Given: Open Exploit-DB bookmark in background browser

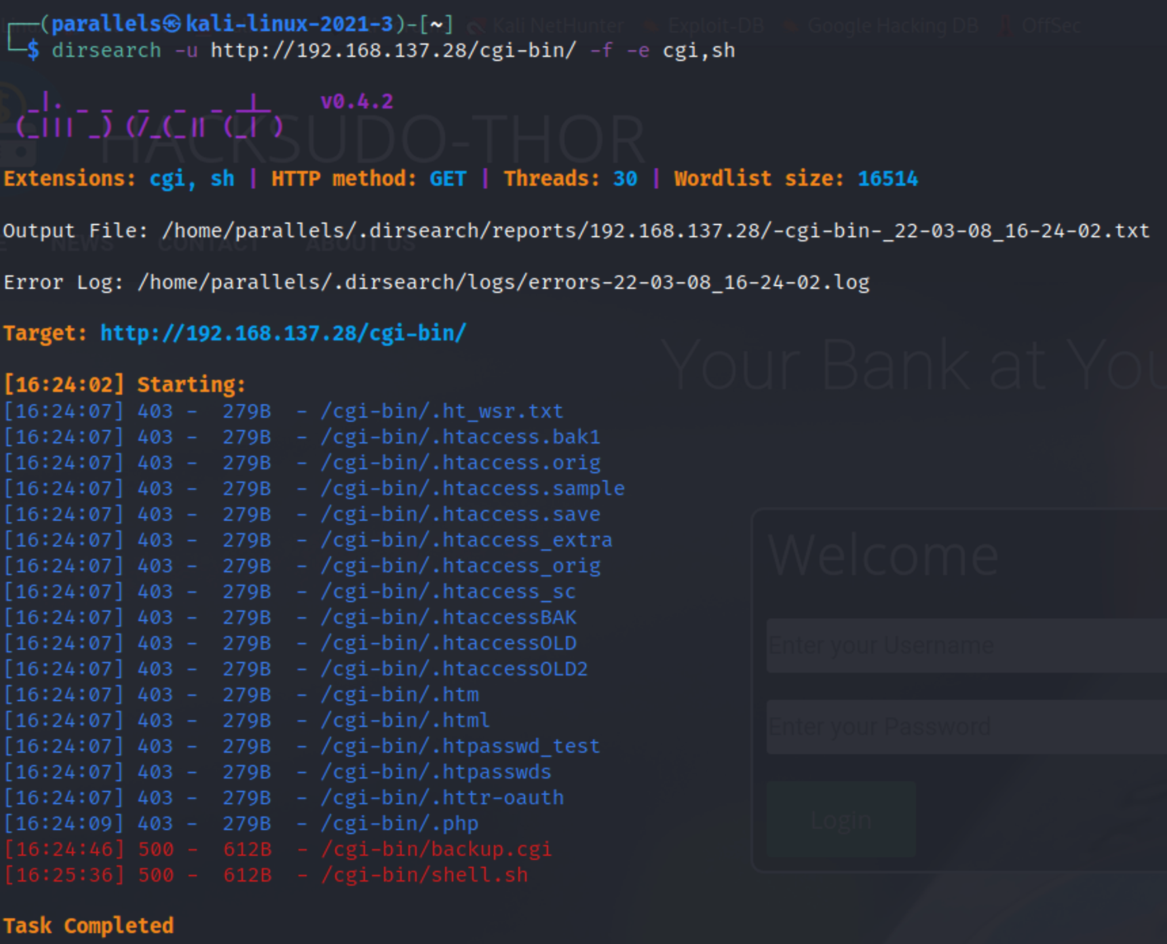Looking at the screenshot, I should coord(706,26).
